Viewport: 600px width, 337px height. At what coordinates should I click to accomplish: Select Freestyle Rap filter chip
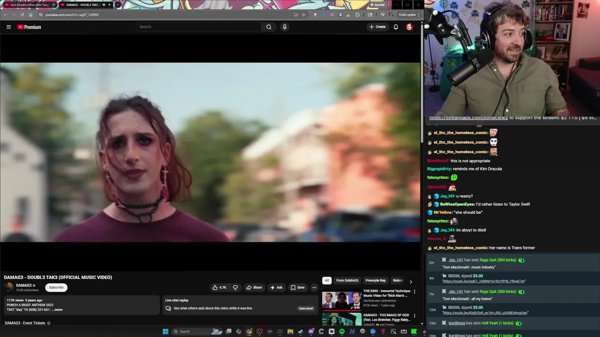pos(375,280)
